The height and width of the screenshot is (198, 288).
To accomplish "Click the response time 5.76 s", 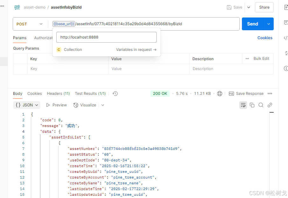I will coord(182,94).
